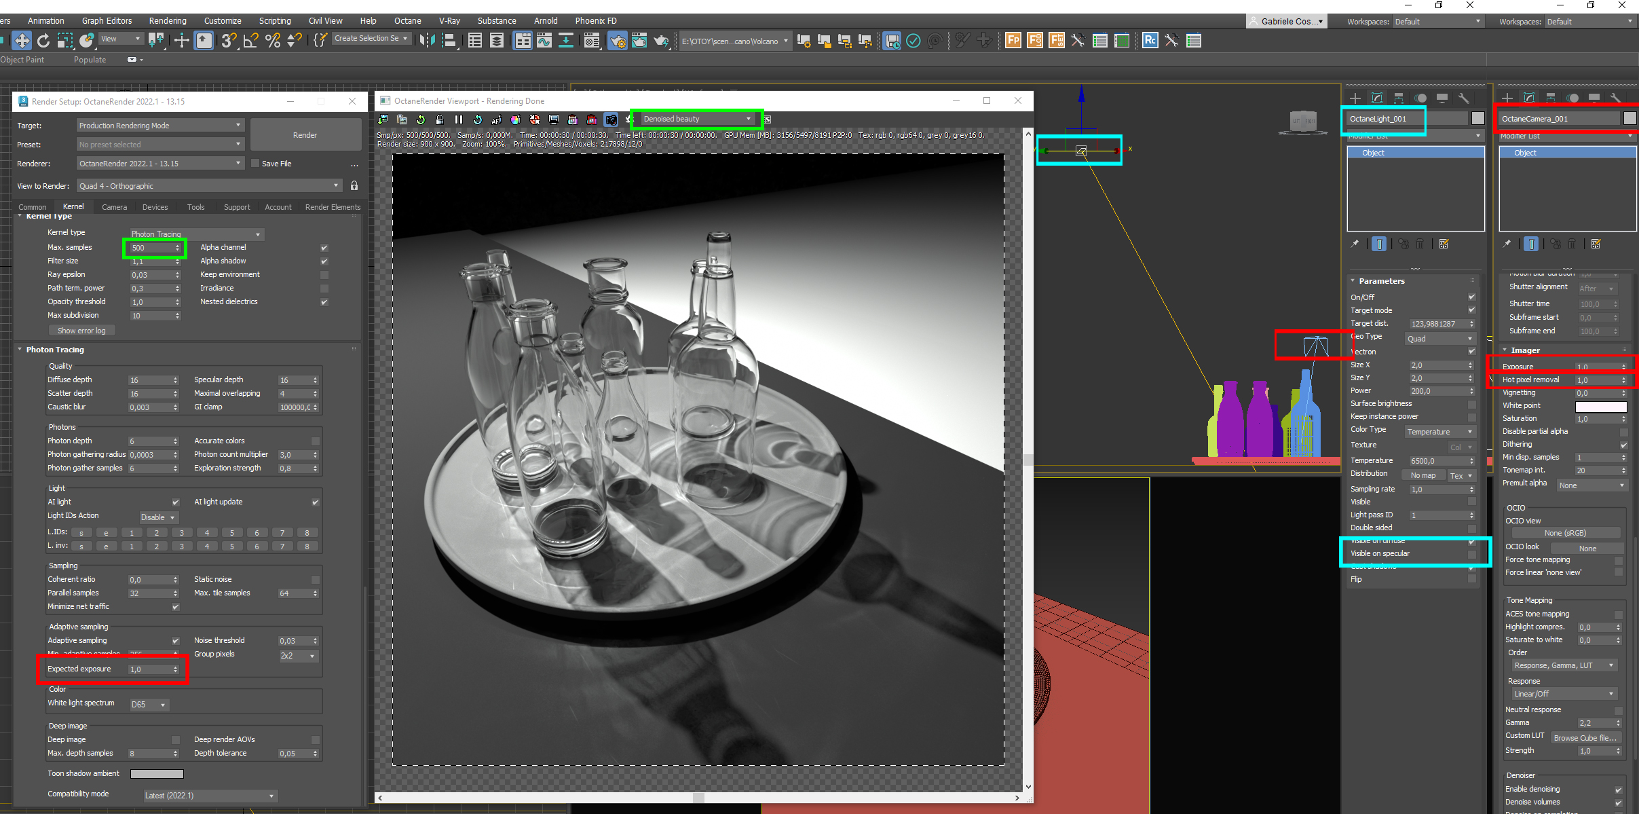
Task: Lock the View to Render selection
Action: point(354,185)
